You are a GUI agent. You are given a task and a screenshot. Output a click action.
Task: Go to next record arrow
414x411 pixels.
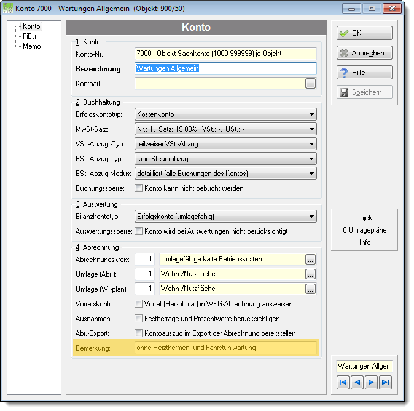pyautogui.click(x=371, y=383)
